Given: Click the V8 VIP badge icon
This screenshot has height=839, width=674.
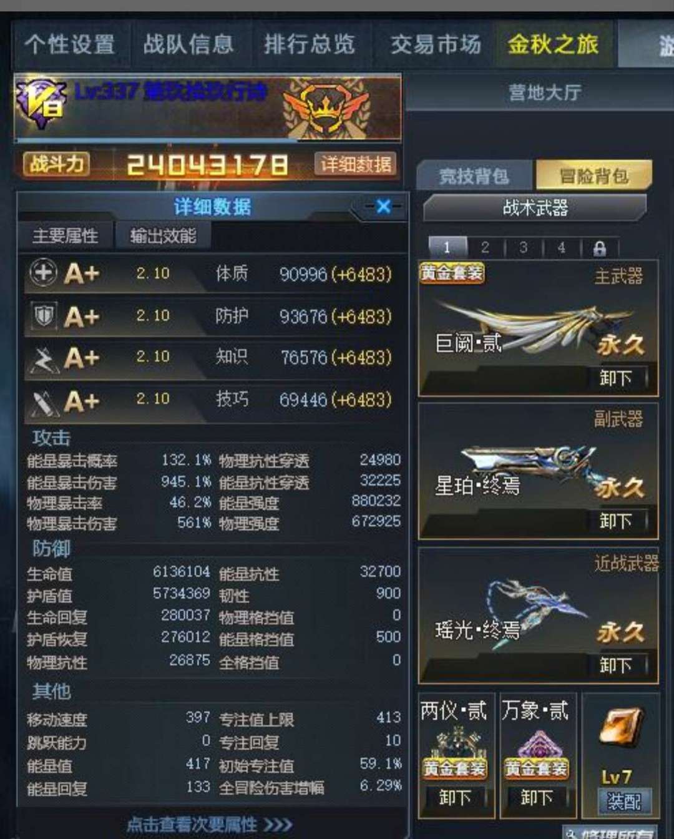Looking at the screenshot, I should (x=42, y=104).
